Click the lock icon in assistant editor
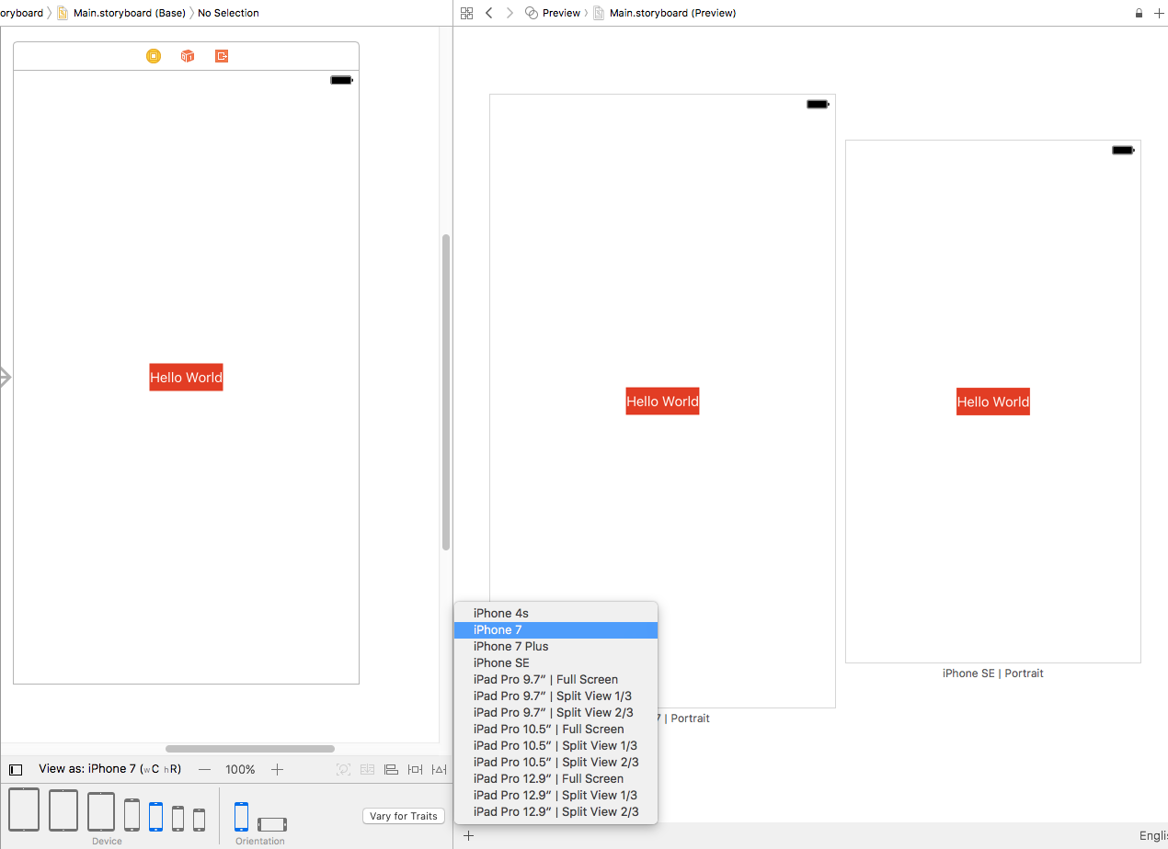This screenshot has width=1168, height=849. [x=1139, y=13]
